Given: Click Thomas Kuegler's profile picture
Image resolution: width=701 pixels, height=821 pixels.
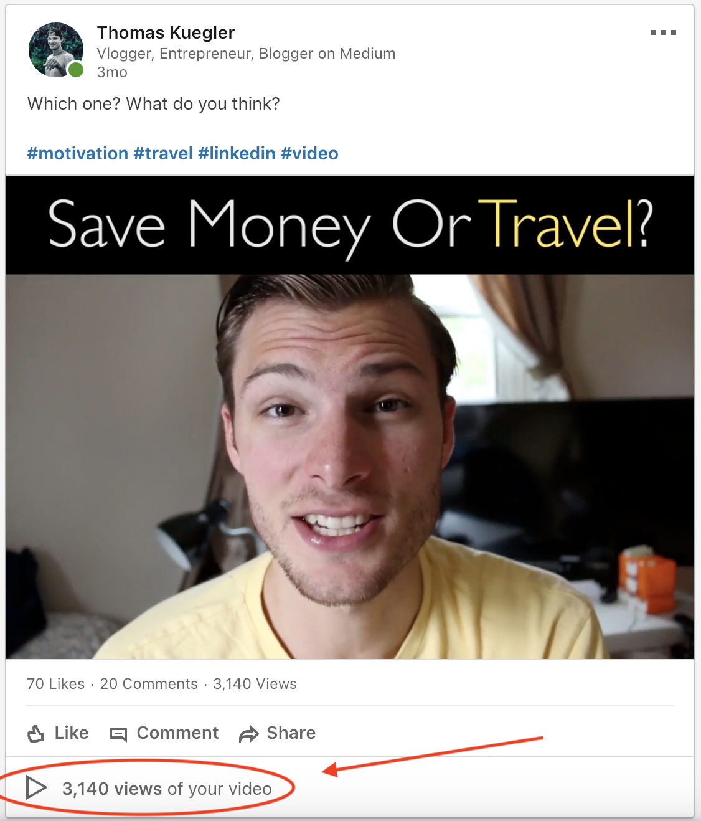Looking at the screenshot, I should [x=56, y=50].
